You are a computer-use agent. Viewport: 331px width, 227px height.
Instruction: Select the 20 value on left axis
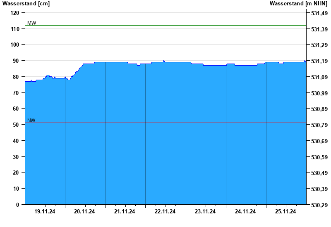point(16,173)
